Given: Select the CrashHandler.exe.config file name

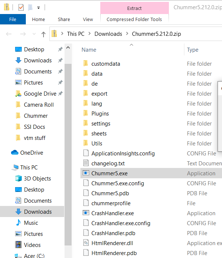Looking at the screenshot, I should 121,223.
